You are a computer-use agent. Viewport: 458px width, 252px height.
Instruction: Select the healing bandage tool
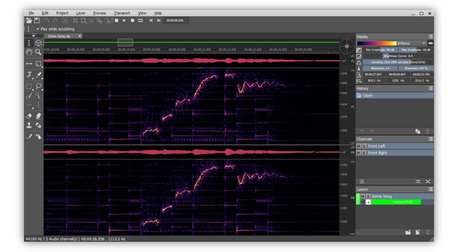tap(38, 126)
